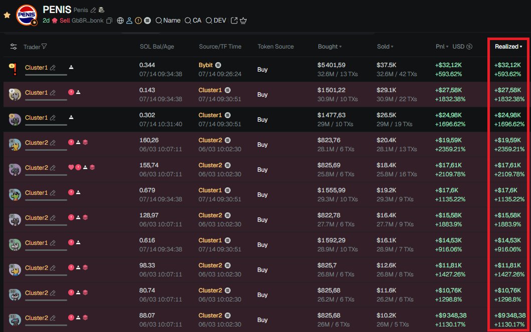Toggle the star to favorite the PENIS token
The image size is (531, 332).
pyautogui.click(x=7, y=15)
